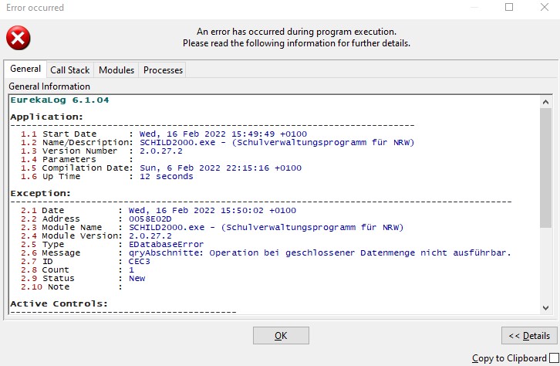Viewport: 560px width, 366px height.
Task: Maximize the Error occurred window
Action: (509, 7)
